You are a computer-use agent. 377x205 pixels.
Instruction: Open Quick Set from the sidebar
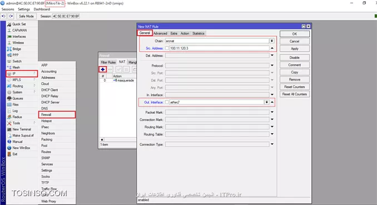(x=19, y=24)
